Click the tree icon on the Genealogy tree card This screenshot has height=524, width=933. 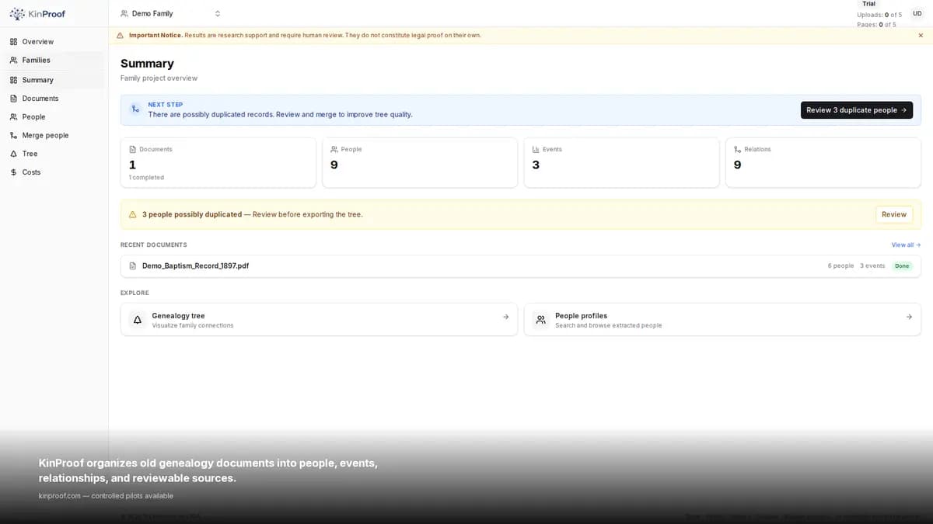click(x=138, y=320)
